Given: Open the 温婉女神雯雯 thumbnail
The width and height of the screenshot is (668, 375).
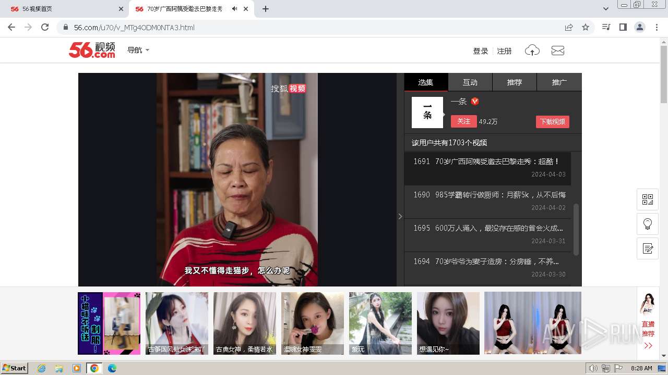Looking at the screenshot, I should tap(313, 323).
